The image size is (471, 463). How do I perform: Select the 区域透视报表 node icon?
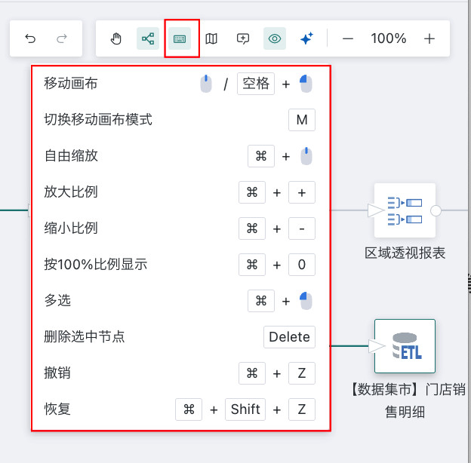[x=405, y=211]
